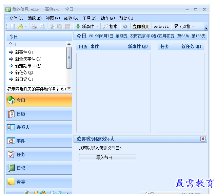This screenshot has height=194, width=217.
Task: Click 新任务(K) link in left panel
Action: click(x=24, y=72)
